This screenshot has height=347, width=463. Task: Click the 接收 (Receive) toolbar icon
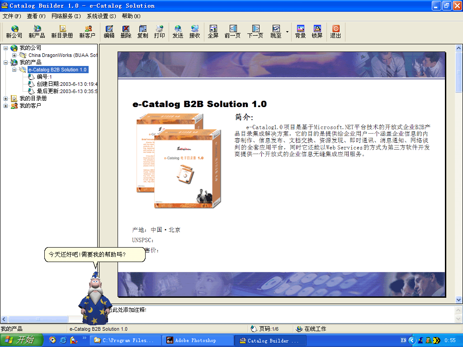(x=194, y=32)
